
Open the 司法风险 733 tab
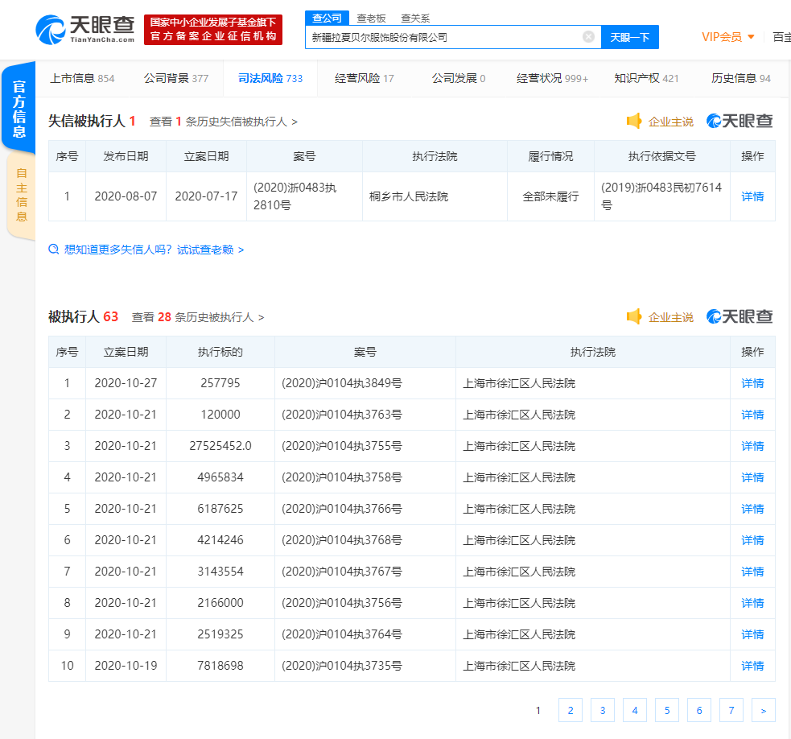tap(270, 78)
